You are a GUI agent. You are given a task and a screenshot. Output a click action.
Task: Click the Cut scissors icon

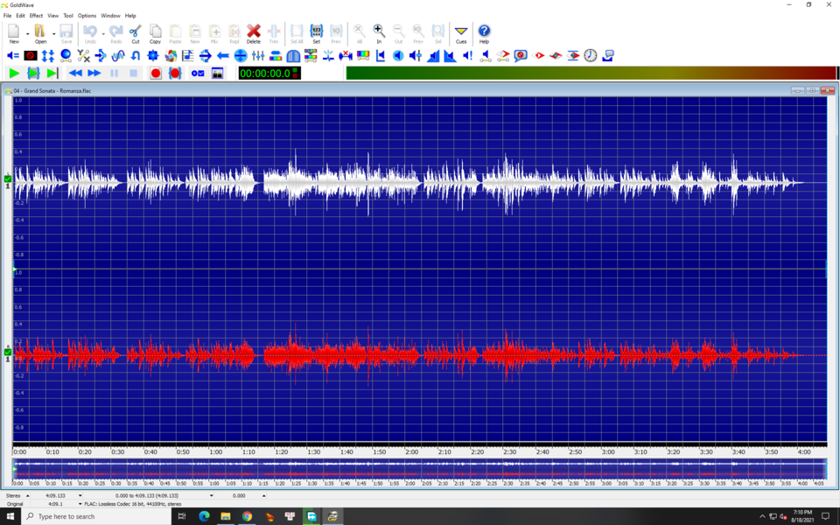click(x=136, y=34)
